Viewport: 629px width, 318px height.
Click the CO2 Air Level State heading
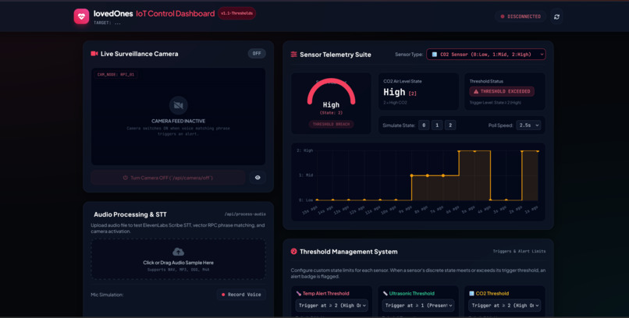pyautogui.click(x=403, y=81)
